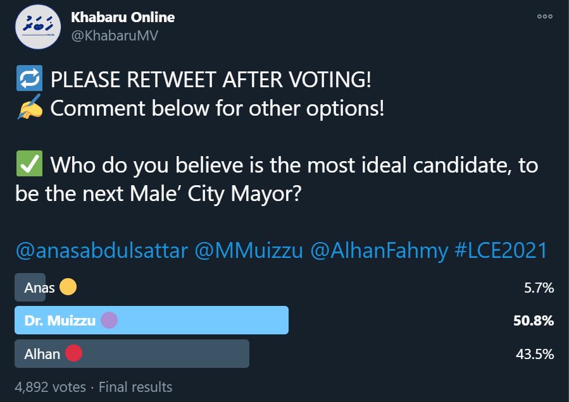Click the @KhabaruMV handle
569x402 pixels.
click(x=115, y=35)
